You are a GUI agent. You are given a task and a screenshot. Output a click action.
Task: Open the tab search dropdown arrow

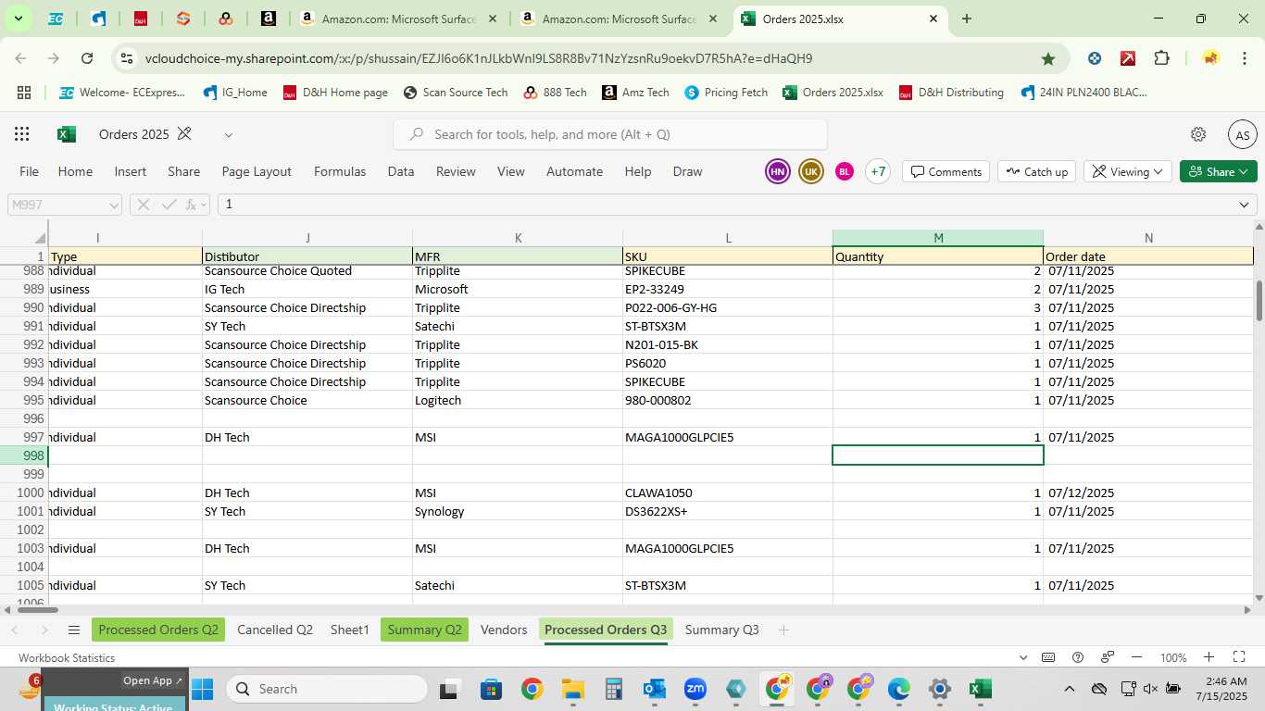click(18, 19)
